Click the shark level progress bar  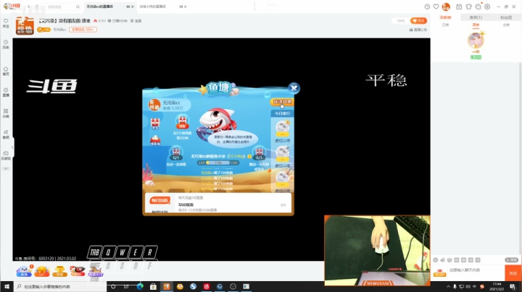(x=218, y=163)
